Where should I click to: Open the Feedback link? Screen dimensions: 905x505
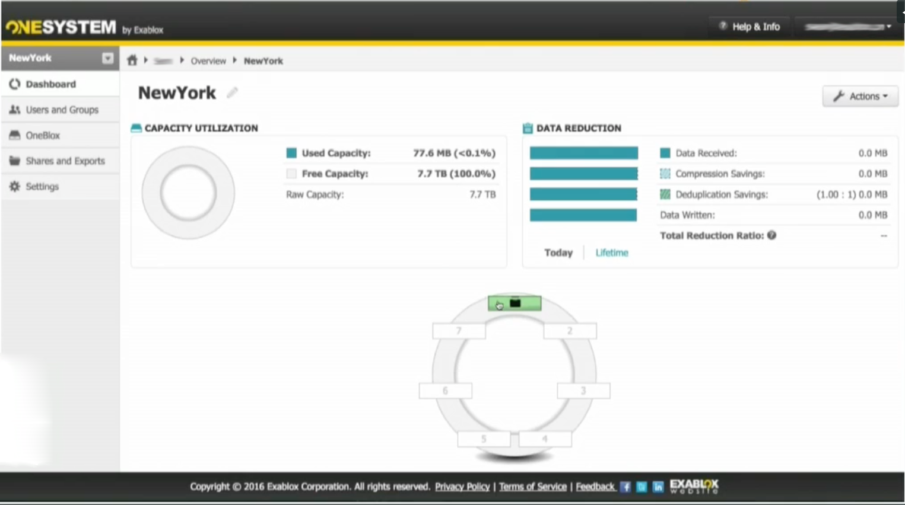[x=595, y=487]
